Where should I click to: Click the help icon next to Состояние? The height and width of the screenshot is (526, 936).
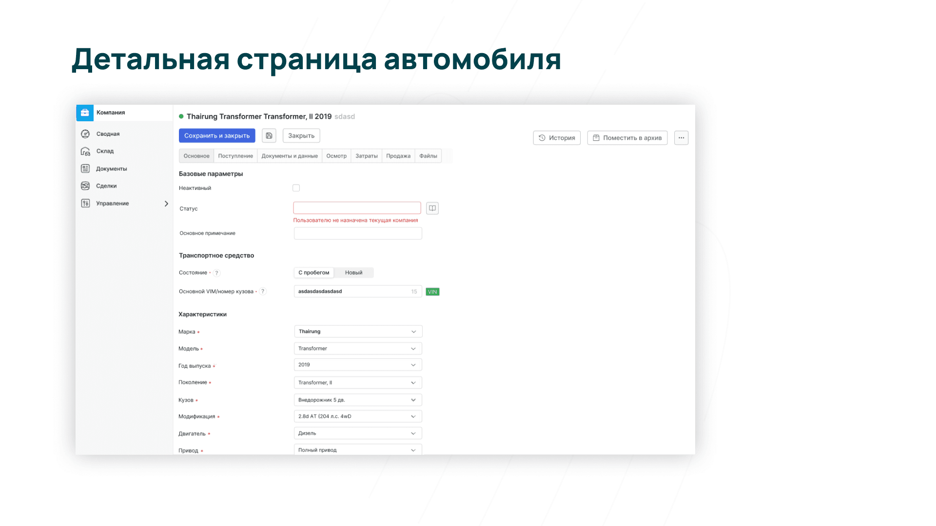point(217,273)
